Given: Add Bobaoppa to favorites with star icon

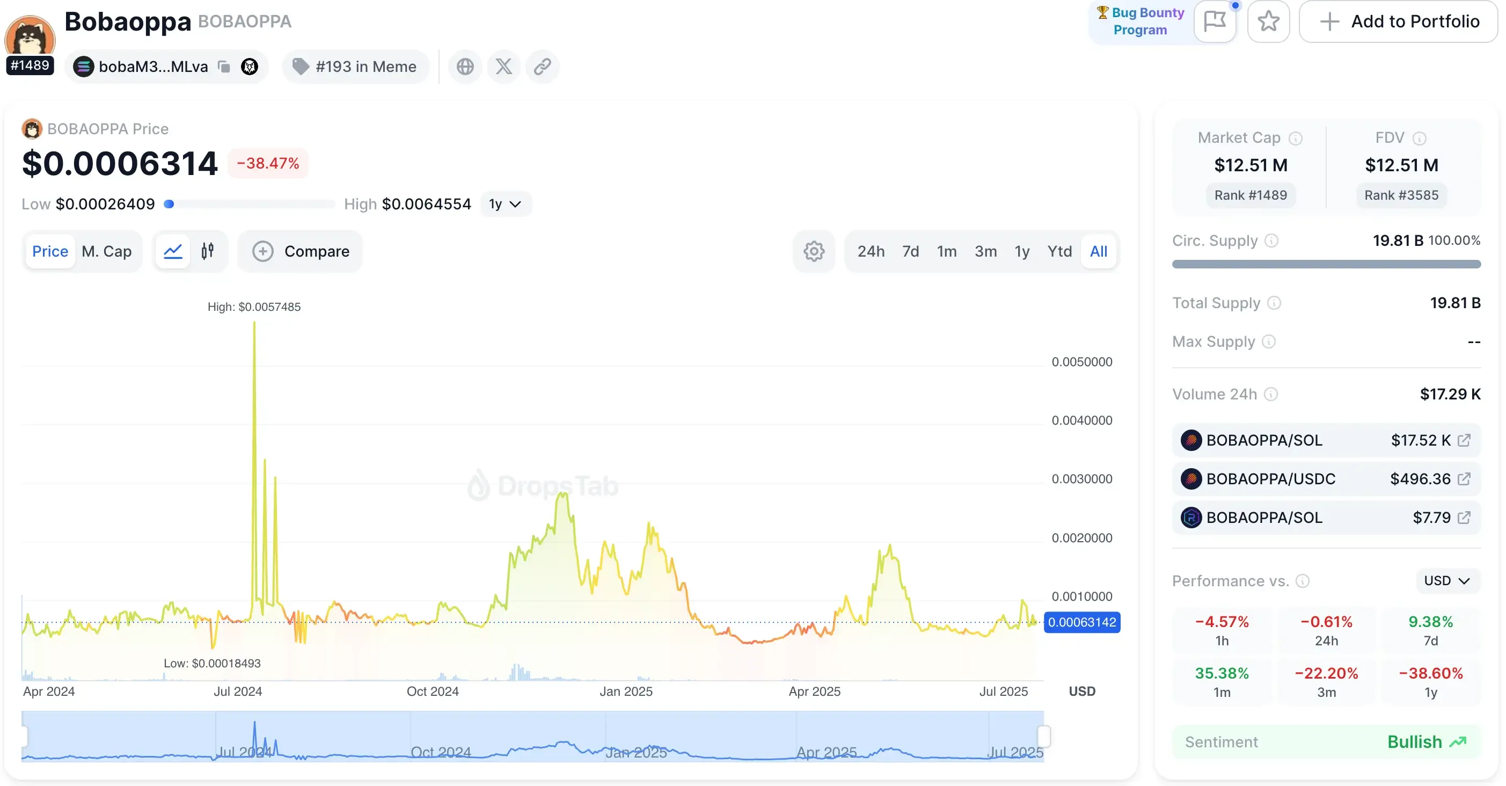Looking at the screenshot, I should click(1268, 21).
